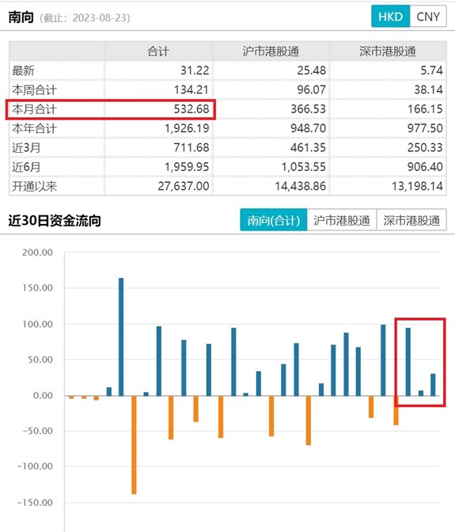Select the 南向(合计) chart tab
Viewport: 455px width, 532px height.
274,220
